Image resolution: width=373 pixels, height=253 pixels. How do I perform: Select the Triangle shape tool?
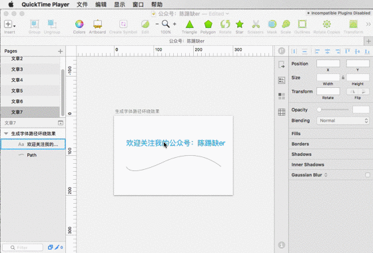tap(190, 24)
